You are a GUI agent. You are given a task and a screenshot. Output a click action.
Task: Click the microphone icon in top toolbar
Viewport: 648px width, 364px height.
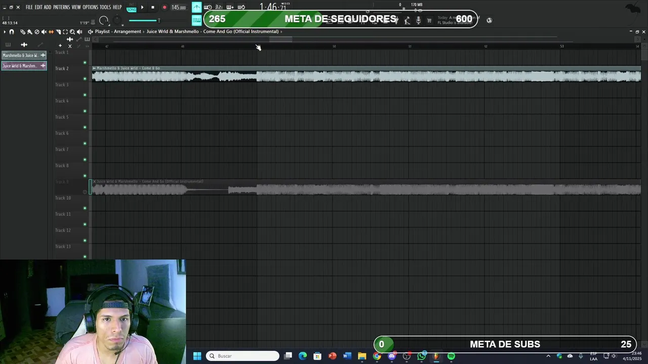418,20
